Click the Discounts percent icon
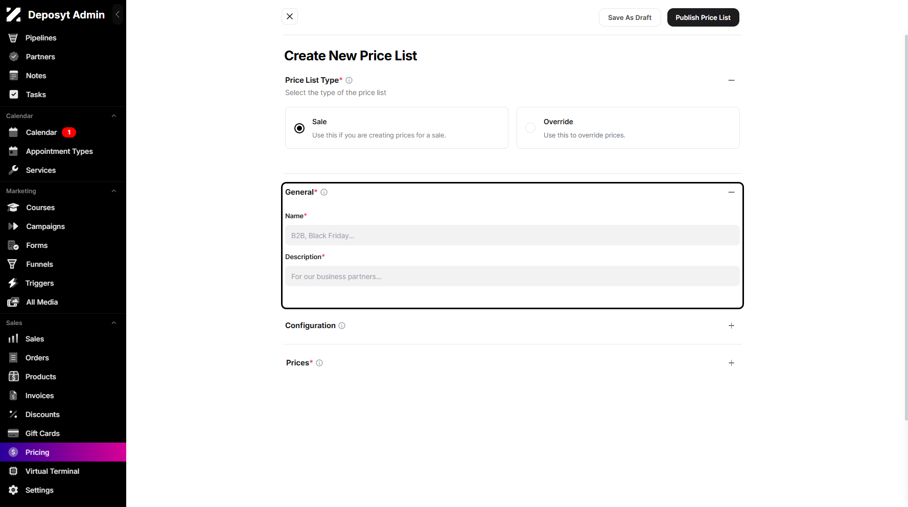 (x=13, y=414)
